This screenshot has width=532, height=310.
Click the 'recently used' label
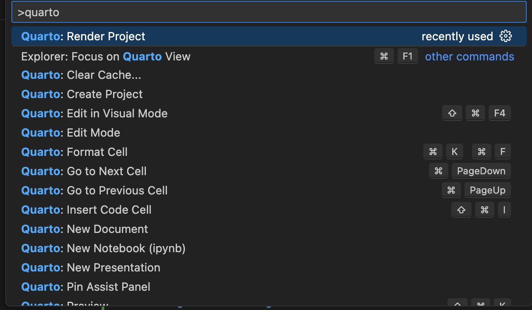(x=457, y=36)
